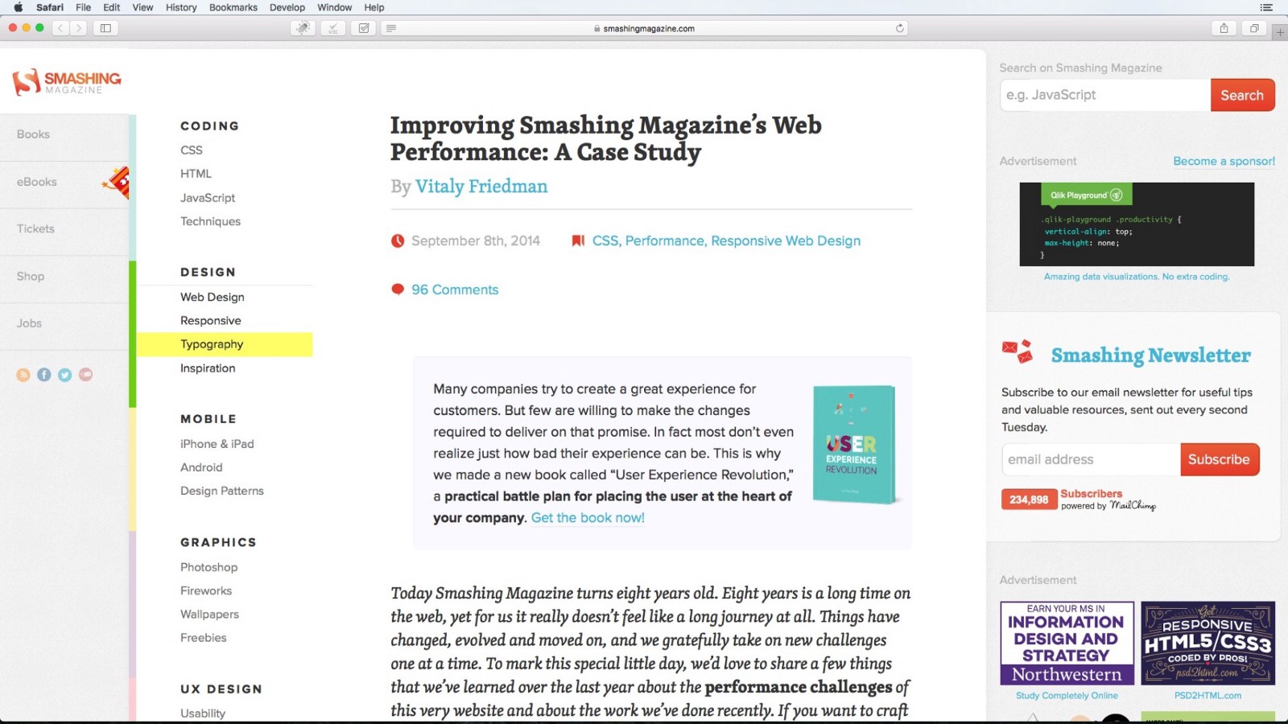This screenshot has width=1288, height=724.
Task: Open the RSS feed icon
Action: 23,375
